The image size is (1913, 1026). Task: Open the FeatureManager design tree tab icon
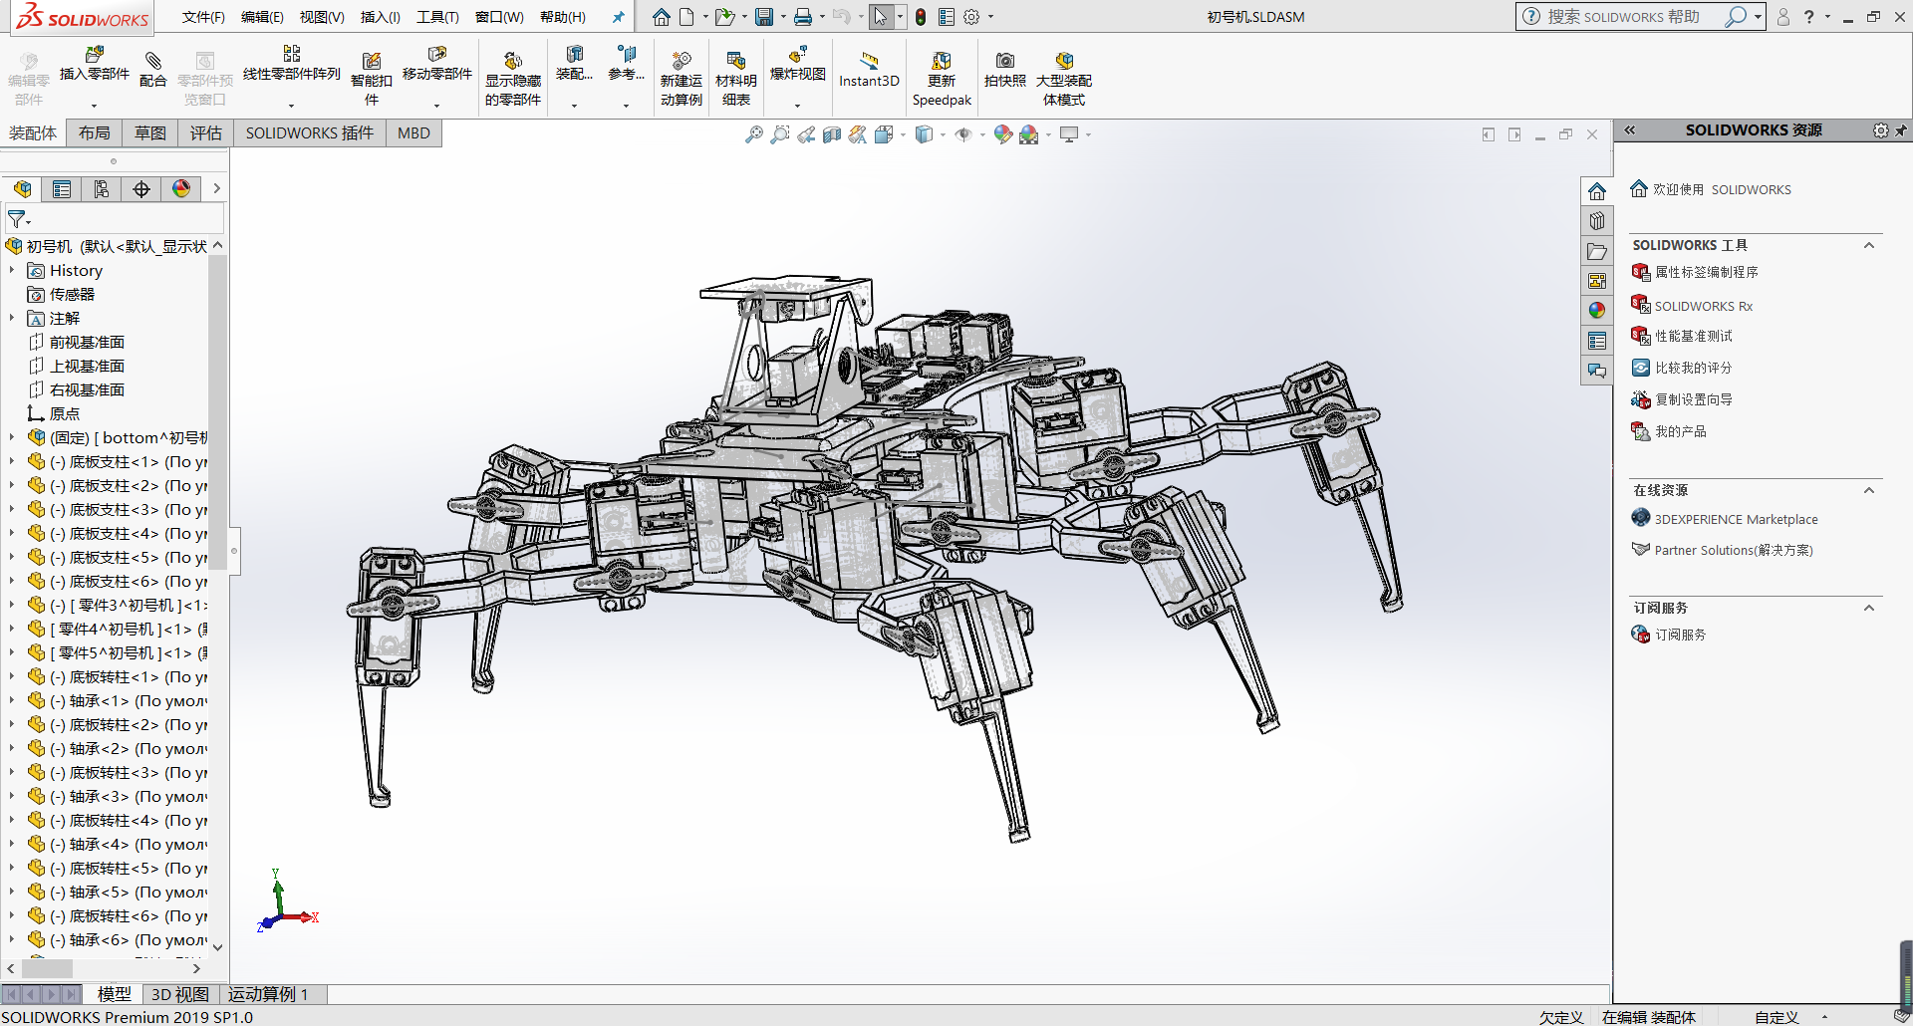[22, 189]
